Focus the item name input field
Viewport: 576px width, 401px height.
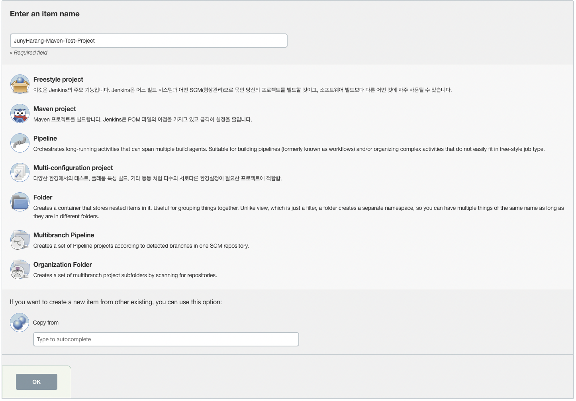149,41
